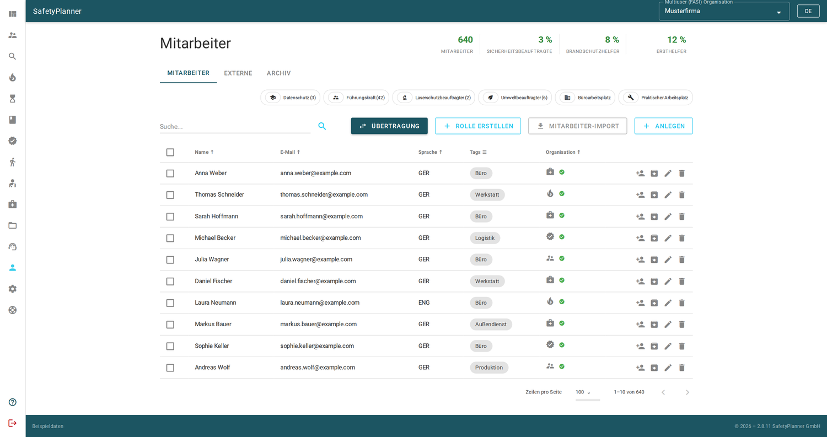
Task: Open settings gear in sidebar
Action: coord(13,289)
